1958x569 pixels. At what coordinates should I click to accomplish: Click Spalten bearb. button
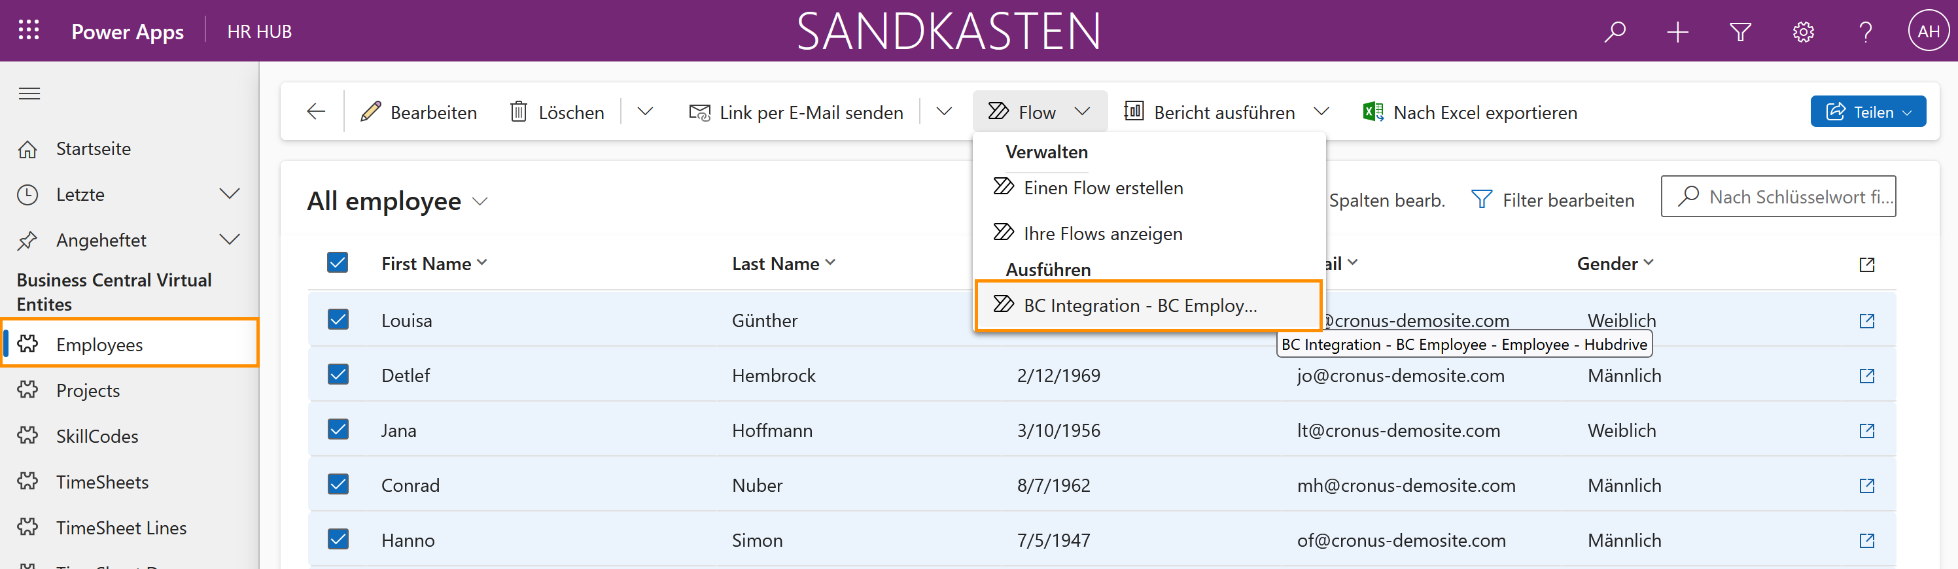click(1386, 199)
